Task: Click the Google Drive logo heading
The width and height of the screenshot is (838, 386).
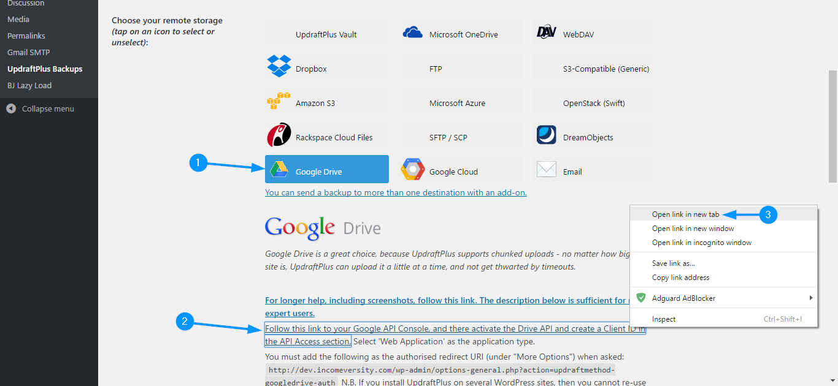Action: [323, 228]
